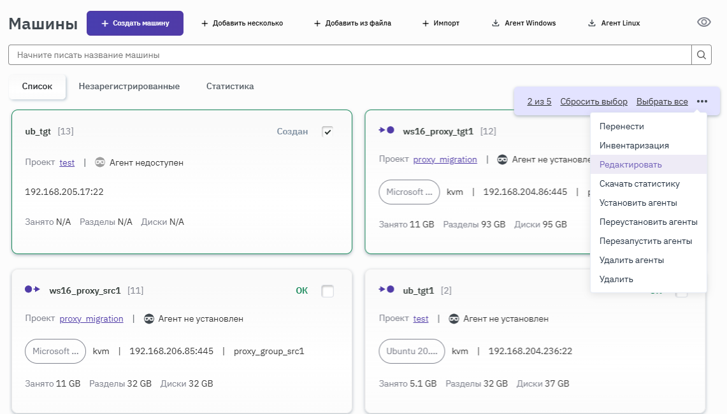This screenshot has width=727, height=414.
Task: Click target role icon beside ws16_proxy_tgt1
Action: [x=386, y=131]
